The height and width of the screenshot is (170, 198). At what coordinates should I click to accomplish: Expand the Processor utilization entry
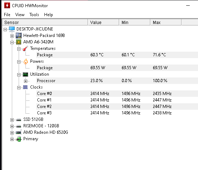tap(25, 81)
